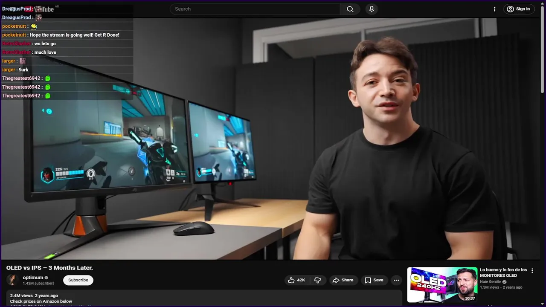The width and height of the screenshot is (546, 307).
Task: Share the video
Action: 343,280
